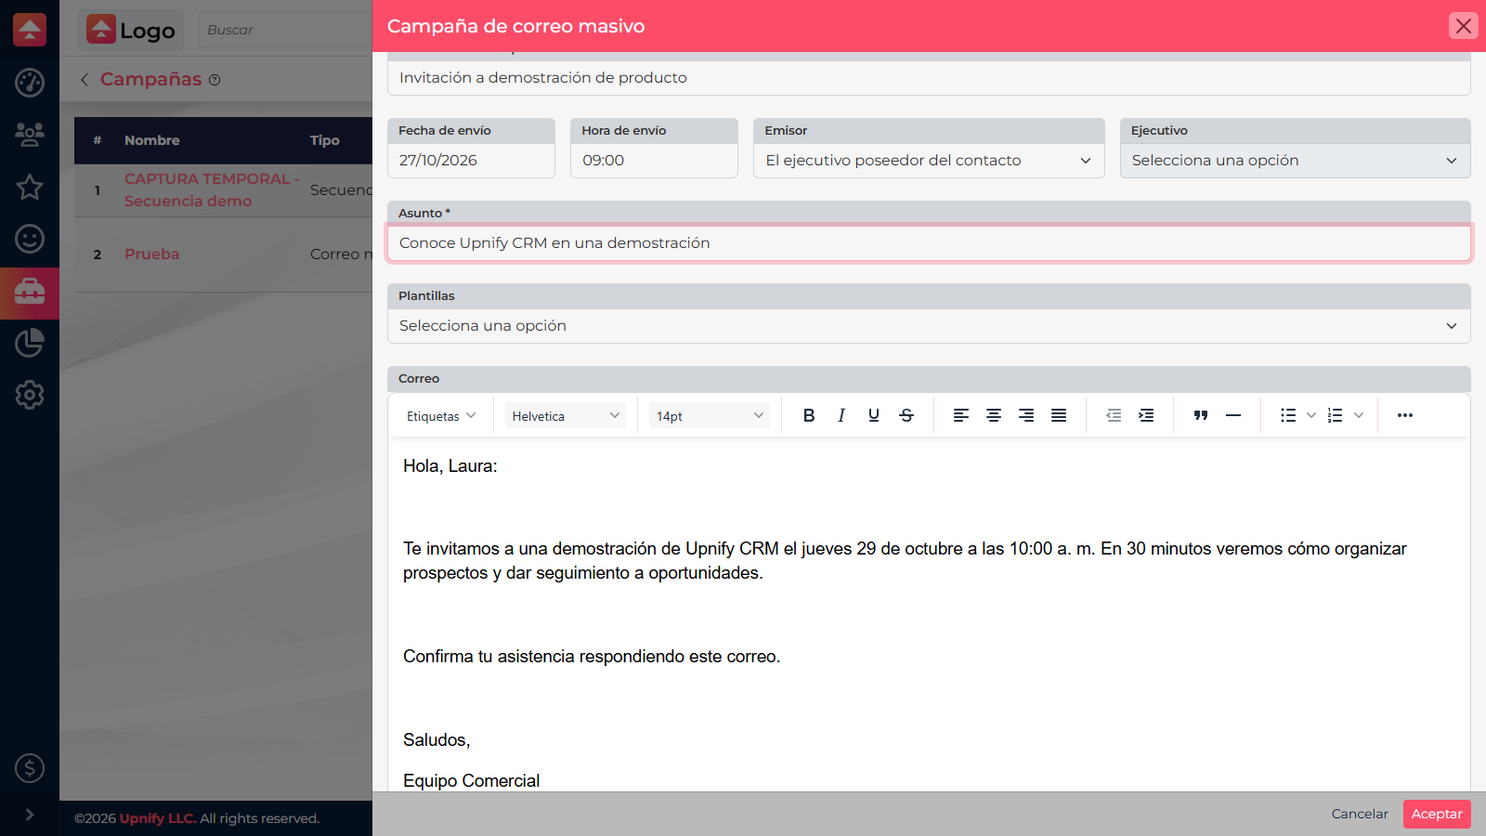Image resolution: width=1486 pixels, height=836 pixels.
Task: Click the Aceptar button
Action: [x=1437, y=814]
